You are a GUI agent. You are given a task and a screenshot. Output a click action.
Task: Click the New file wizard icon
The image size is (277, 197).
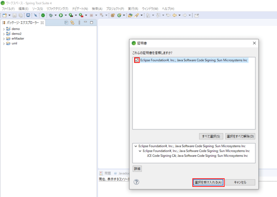pyautogui.click(x=5, y=15)
